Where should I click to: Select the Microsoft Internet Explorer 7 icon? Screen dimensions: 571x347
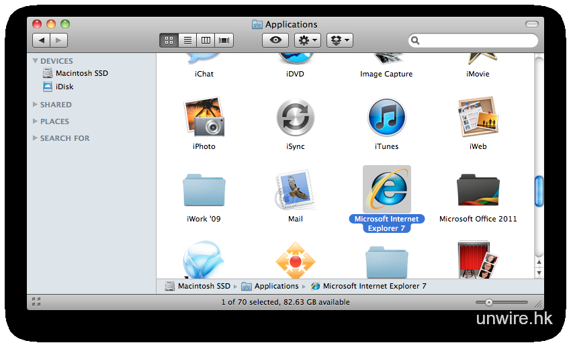pos(386,190)
